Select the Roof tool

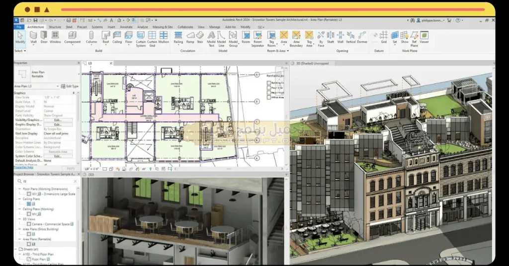click(x=106, y=38)
